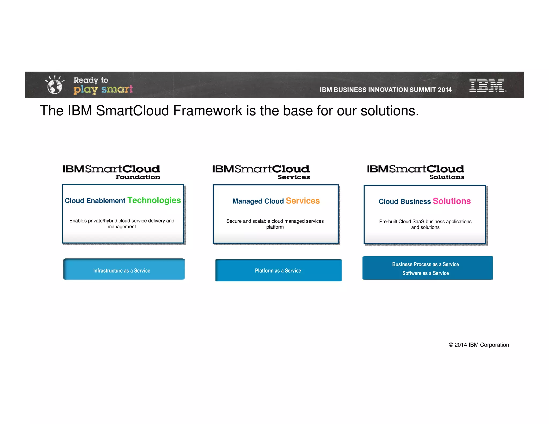Click Business Process as a Service text
The height and width of the screenshot is (424, 549).
pos(425,265)
